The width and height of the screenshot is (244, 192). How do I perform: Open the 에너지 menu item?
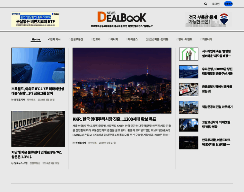coord(113,39)
